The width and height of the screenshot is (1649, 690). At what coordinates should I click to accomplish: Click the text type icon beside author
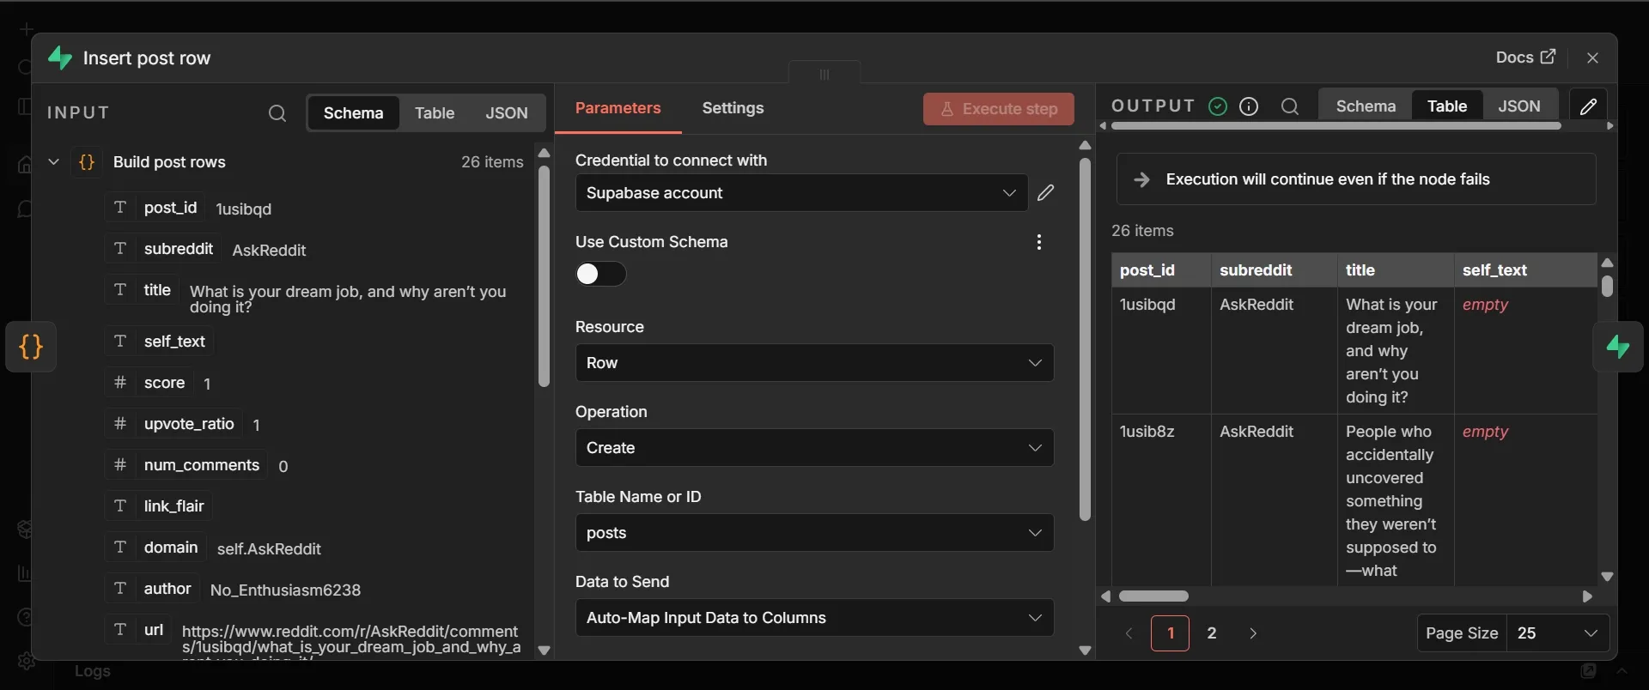pyautogui.click(x=120, y=589)
